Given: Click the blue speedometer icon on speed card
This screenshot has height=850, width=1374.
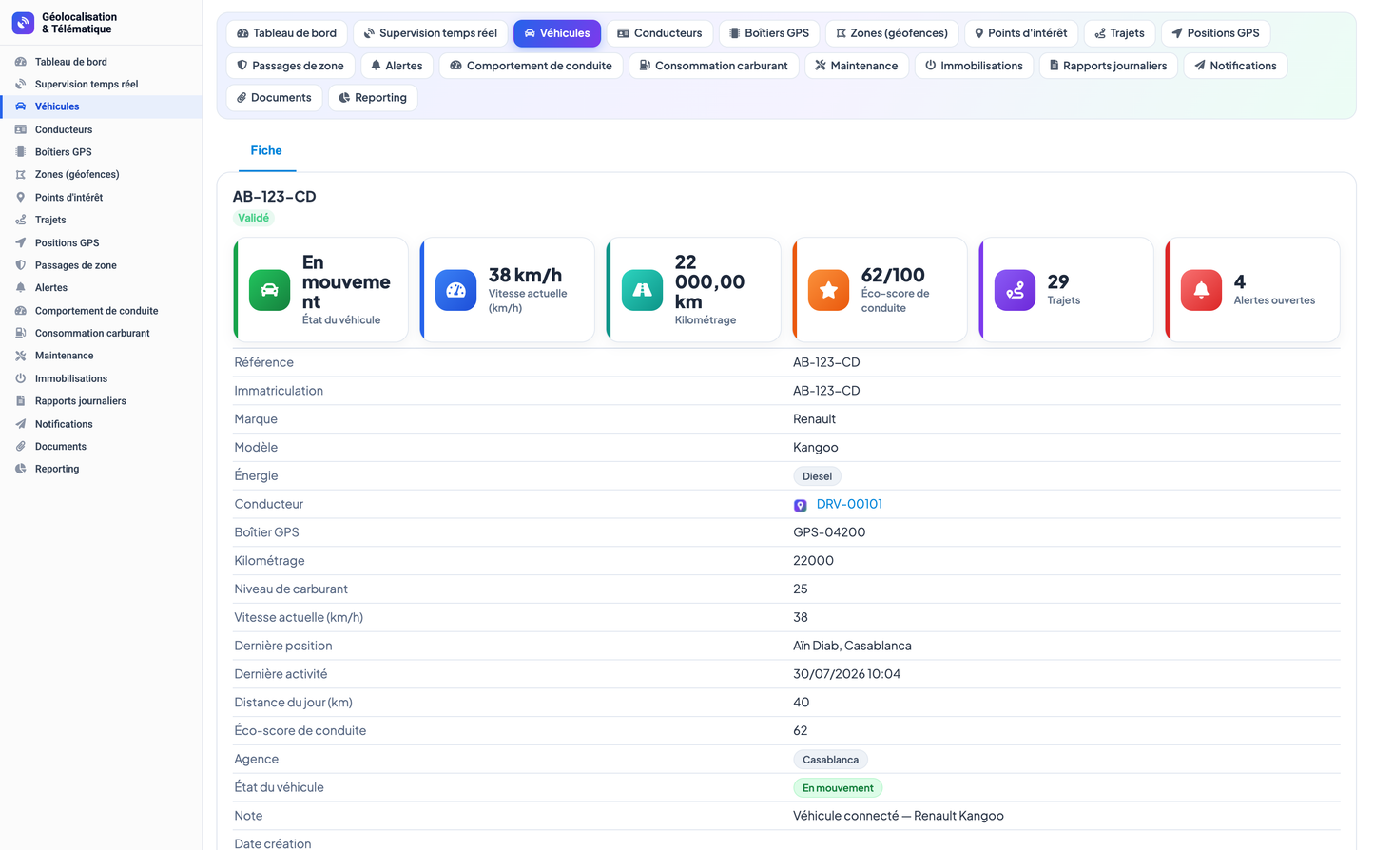Looking at the screenshot, I should [x=456, y=290].
